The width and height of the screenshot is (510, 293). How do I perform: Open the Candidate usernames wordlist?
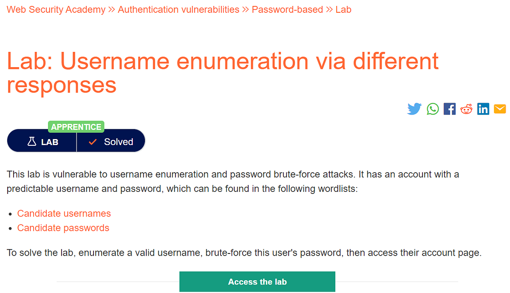[x=64, y=213]
